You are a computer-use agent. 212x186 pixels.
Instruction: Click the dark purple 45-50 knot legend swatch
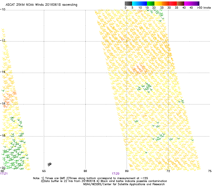coord(195,3)
